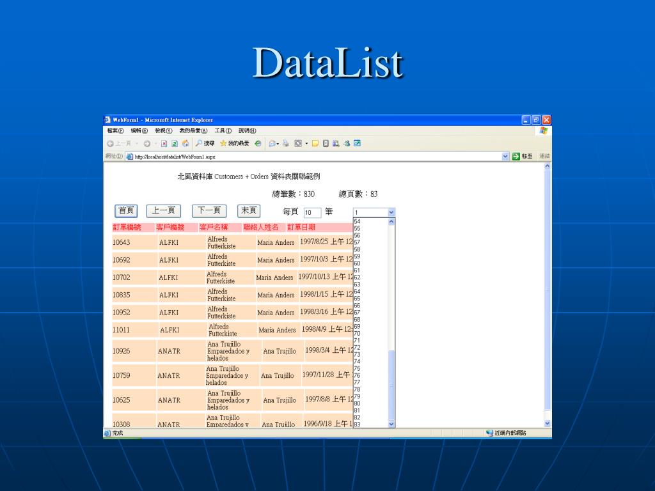Image resolution: width=655 pixels, height=491 pixels.
Task: Click the Mail envelope toolbar icon
Action: (x=272, y=144)
